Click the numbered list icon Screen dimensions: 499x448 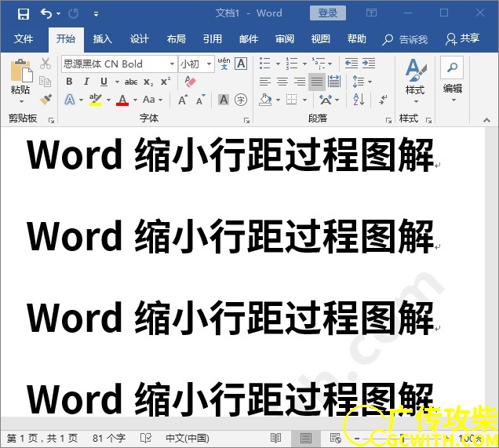pyautogui.click(x=292, y=64)
